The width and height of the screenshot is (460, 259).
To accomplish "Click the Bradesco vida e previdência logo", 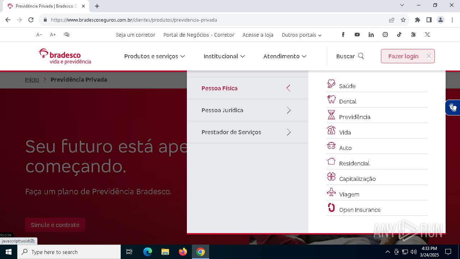I will click(65, 56).
